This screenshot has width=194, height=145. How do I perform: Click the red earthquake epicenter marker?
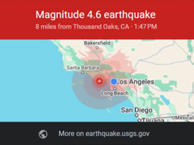click(99, 81)
